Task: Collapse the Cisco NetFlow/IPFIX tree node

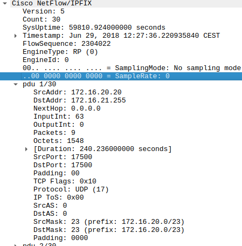Action: click(x=5, y=3)
